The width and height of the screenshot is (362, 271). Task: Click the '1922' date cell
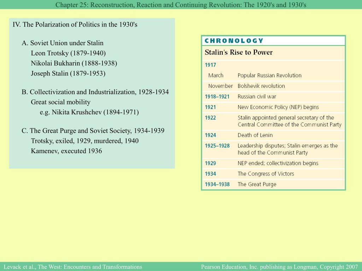tap(210, 118)
